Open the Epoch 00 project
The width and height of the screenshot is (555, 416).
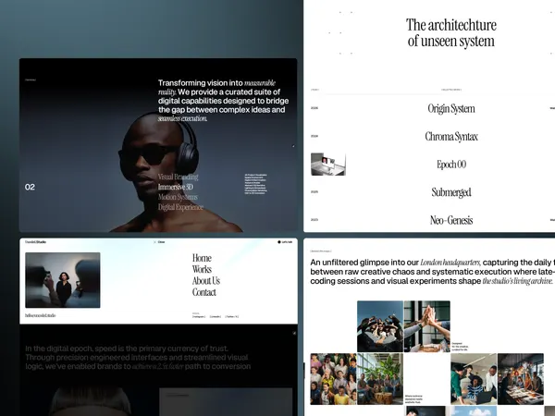451,165
